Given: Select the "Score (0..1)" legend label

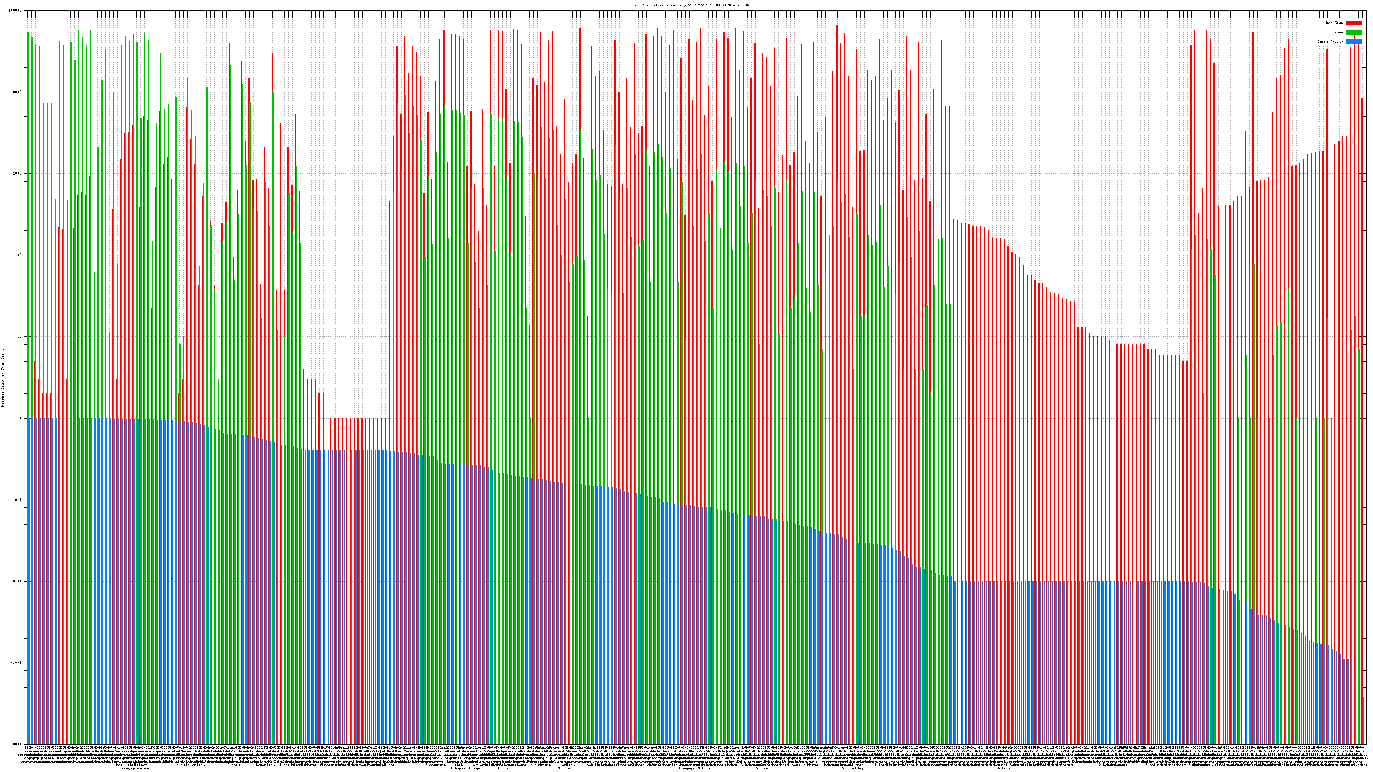Looking at the screenshot, I should tap(1330, 42).
